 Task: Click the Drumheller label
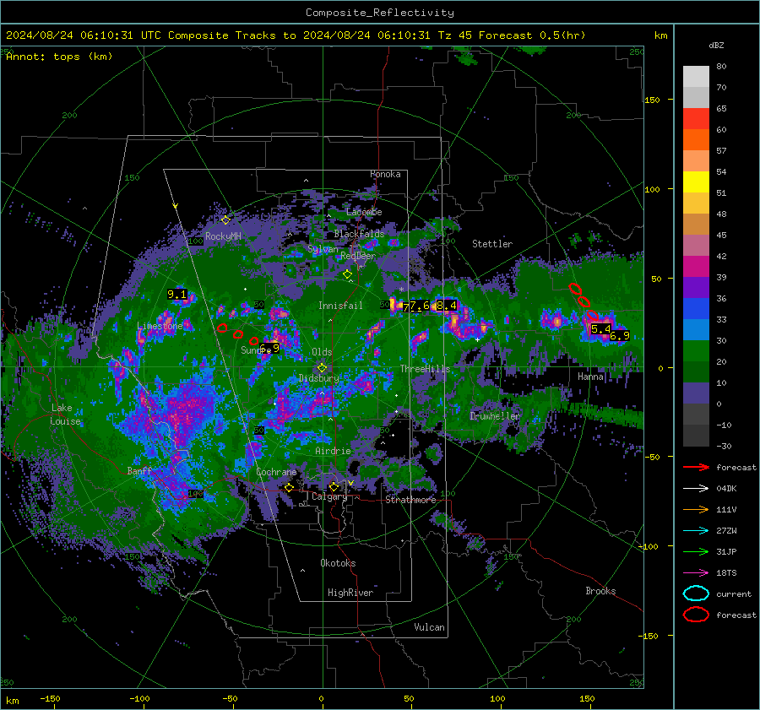click(x=494, y=416)
